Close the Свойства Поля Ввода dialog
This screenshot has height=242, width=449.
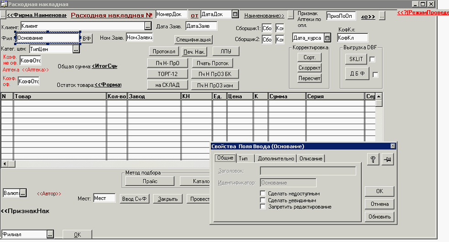[x=393, y=146]
